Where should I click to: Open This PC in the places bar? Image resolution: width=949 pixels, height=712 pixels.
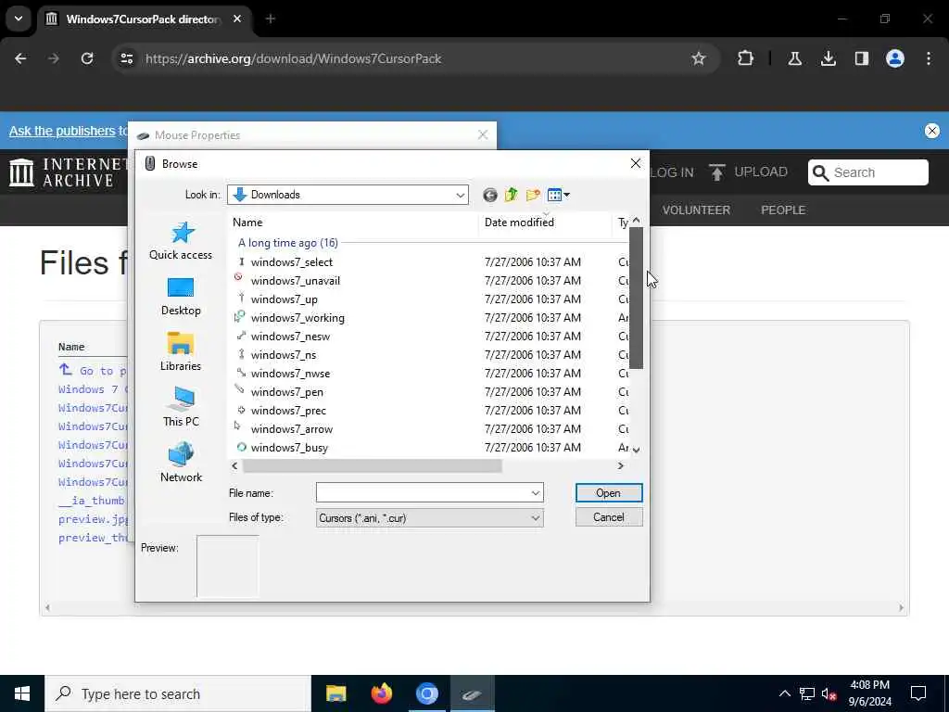[x=181, y=408]
